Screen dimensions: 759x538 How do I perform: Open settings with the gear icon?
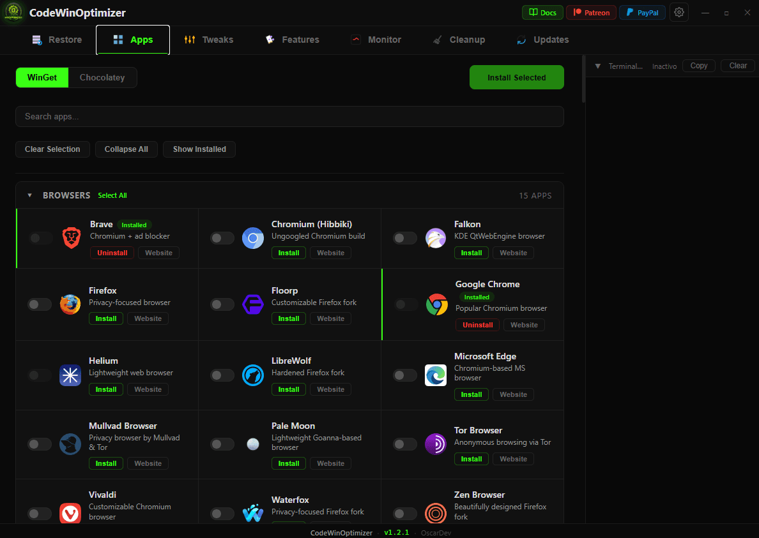coord(679,13)
